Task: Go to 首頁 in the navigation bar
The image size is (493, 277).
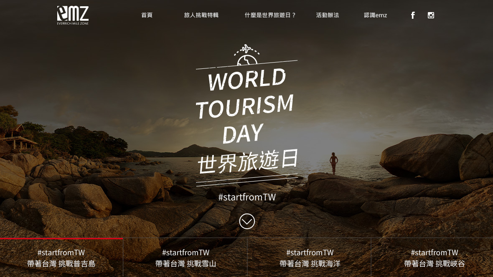Action: pos(147,15)
